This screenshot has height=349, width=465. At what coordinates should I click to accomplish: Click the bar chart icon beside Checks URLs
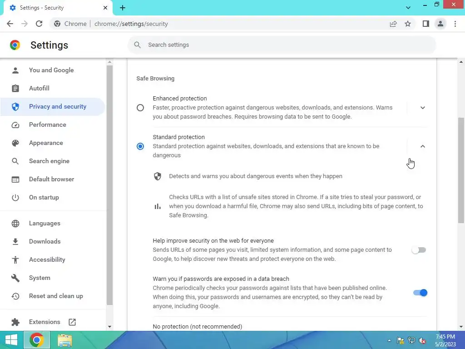coord(158,206)
